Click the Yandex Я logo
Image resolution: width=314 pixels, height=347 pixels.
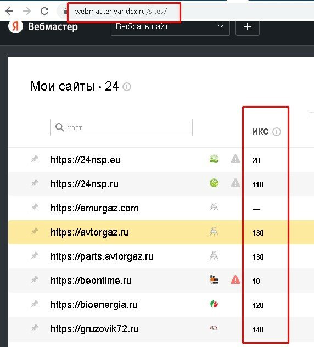point(15,26)
